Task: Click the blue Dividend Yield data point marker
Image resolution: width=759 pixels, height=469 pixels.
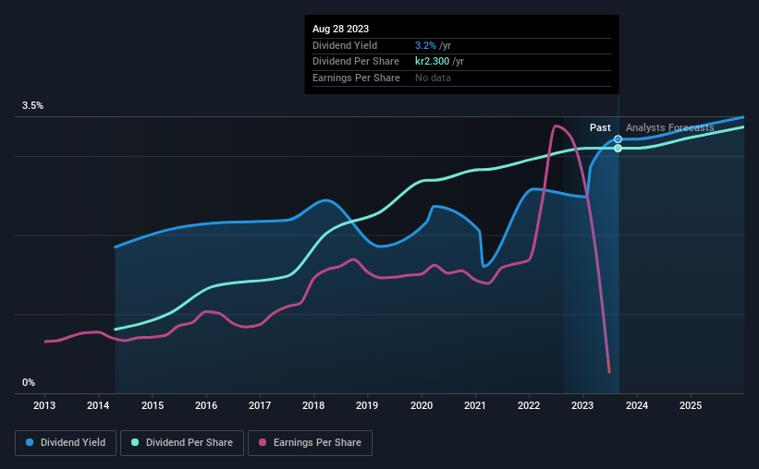Action: (618, 139)
